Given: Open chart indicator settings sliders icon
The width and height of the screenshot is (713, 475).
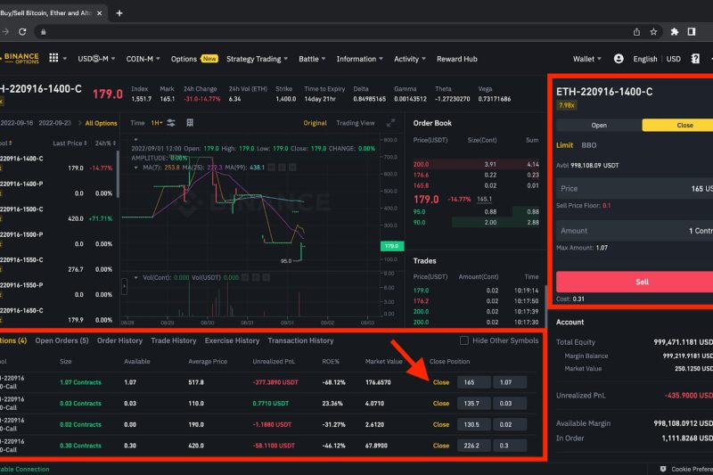Looking at the screenshot, I should click(171, 123).
